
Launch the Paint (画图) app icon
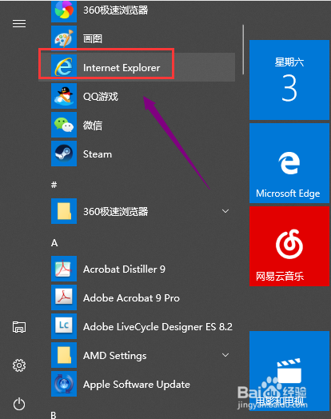[64, 38]
